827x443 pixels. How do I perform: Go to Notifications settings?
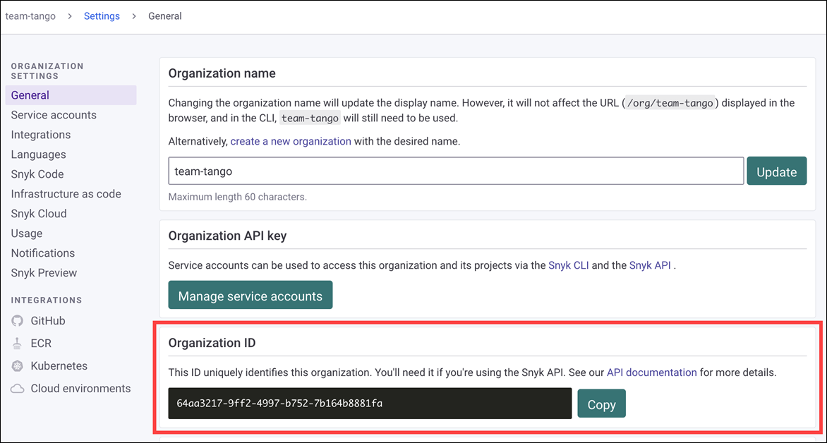43,253
